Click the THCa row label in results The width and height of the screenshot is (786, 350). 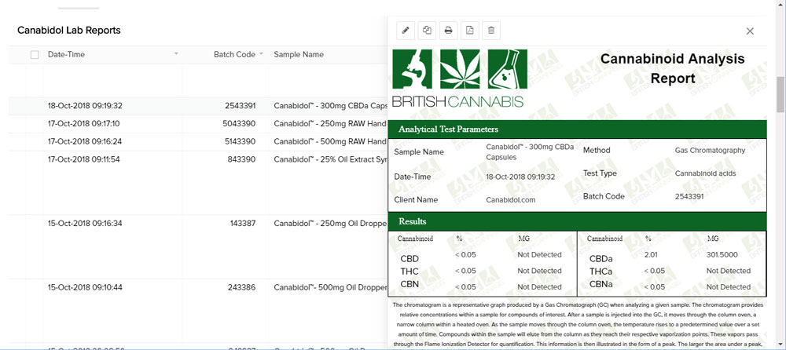601,272
